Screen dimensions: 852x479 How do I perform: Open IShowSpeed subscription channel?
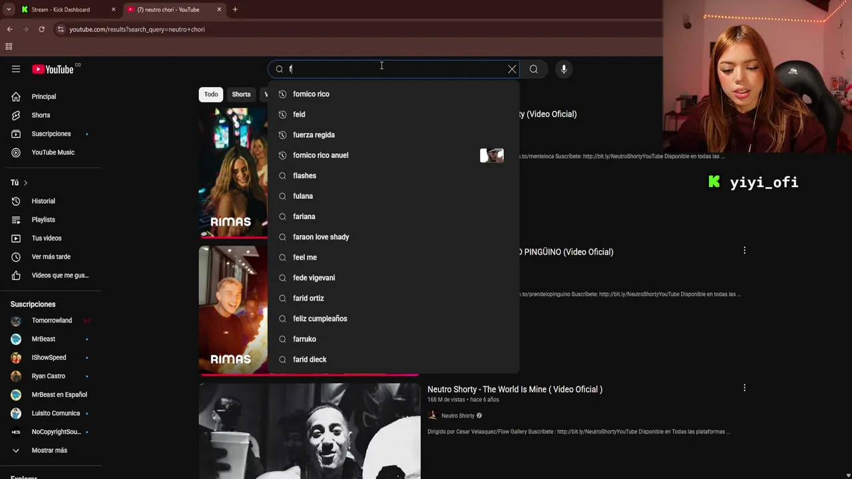point(51,358)
